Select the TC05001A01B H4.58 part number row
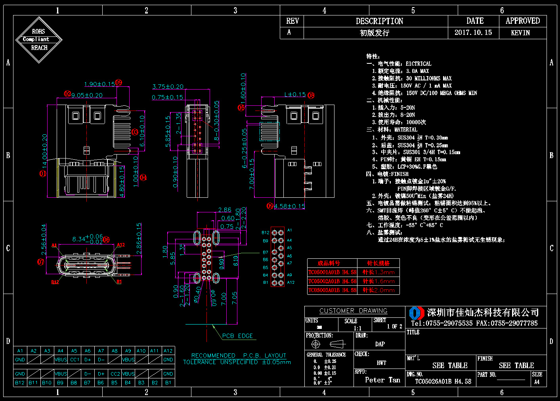The image size is (560, 401). click(332, 272)
